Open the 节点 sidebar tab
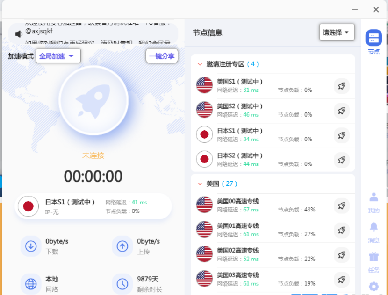The width and height of the screenshot is (388, 295). 374,42
